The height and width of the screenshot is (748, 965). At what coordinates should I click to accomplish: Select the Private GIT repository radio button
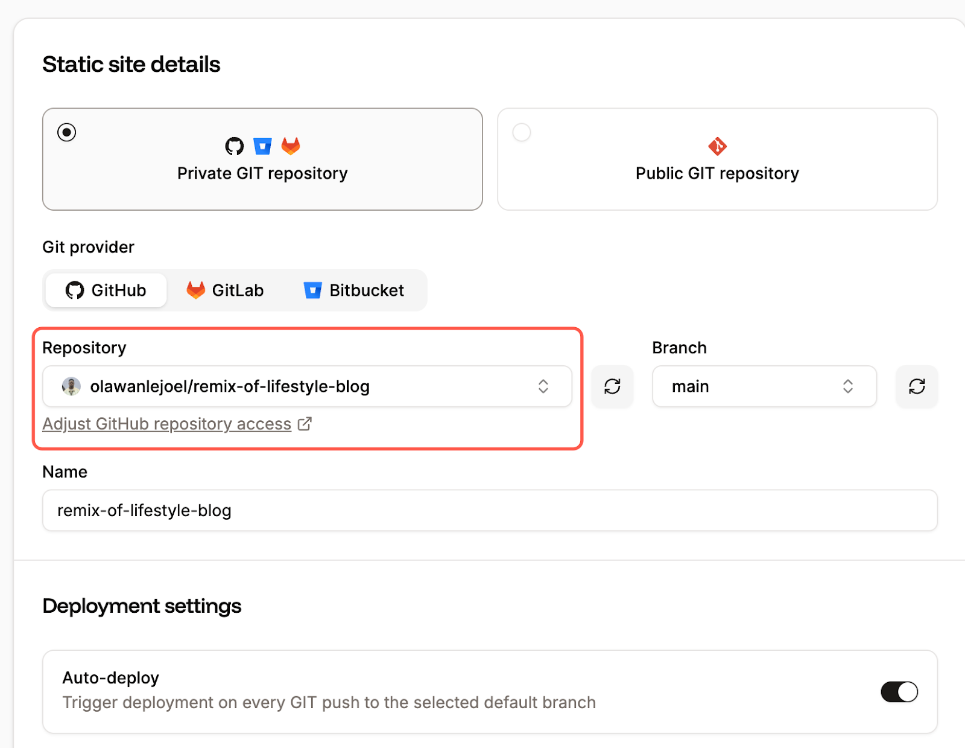(66, 132)
